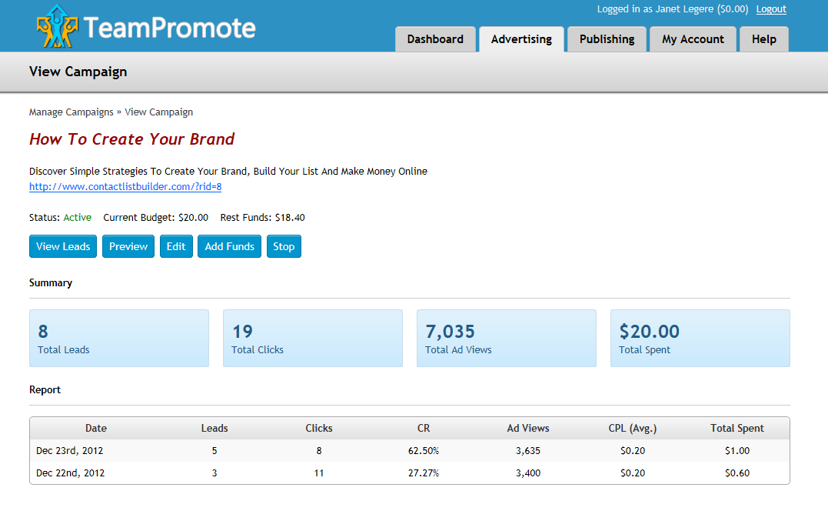Viewport: 828px width, 521px height.
Task: Select the Dec 23rd, 2012 date cell
Action: point(70,451)
